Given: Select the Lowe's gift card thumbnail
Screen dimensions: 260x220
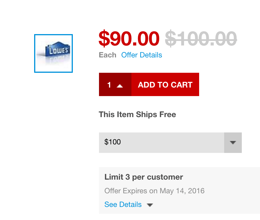Looking at the screenshot, I should [53, 53].
